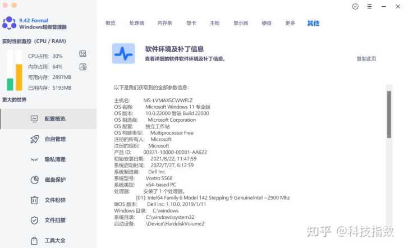Click the install date 2021/8/22, 11:47:59

173,159
